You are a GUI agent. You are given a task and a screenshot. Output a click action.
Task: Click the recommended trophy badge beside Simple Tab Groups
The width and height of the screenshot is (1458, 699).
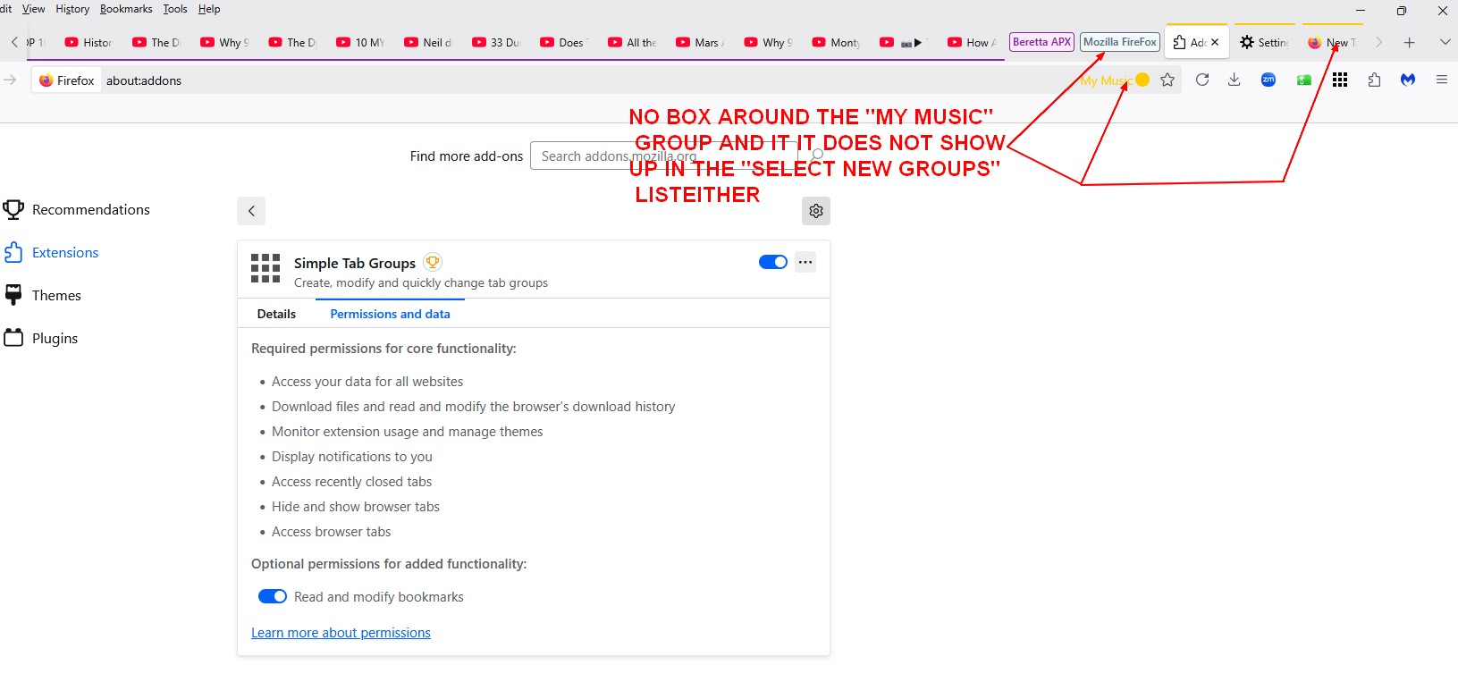tap(433, 263)
